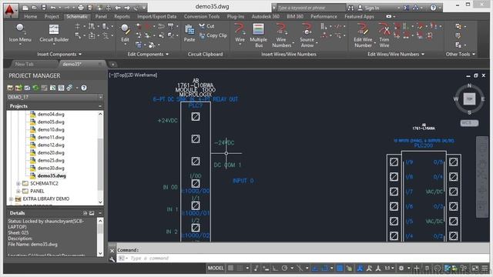Screen dimensions: 493x277
Task: Click the Cut tool in Circuit Clipboard
Action: tap(206, 26)
